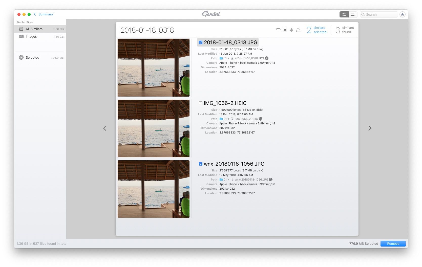Reveal 2018-01-18_0318.JPG path with magnifier icon

(267, 58)
